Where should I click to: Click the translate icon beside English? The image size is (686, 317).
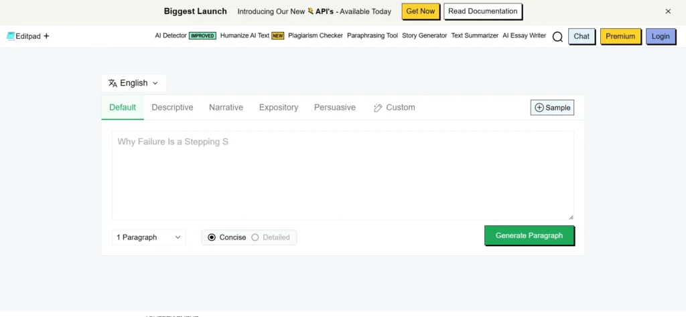[113, 83]
